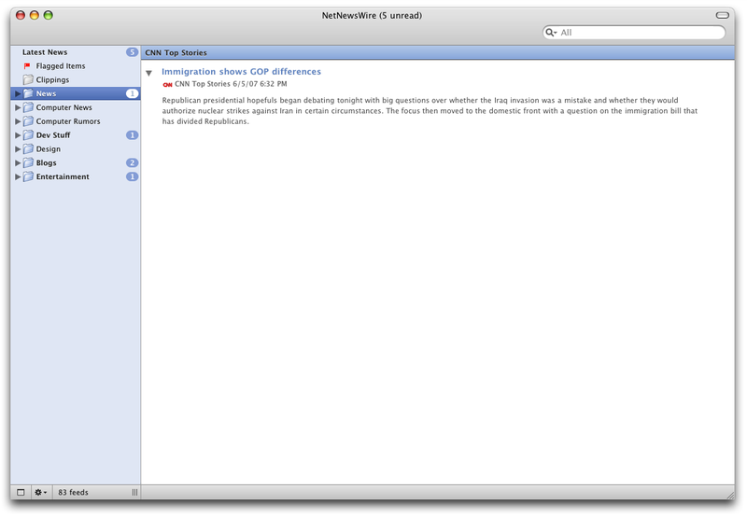747x518 pixels.
Task: Click the News folder icon
Action: coord(29,93)
